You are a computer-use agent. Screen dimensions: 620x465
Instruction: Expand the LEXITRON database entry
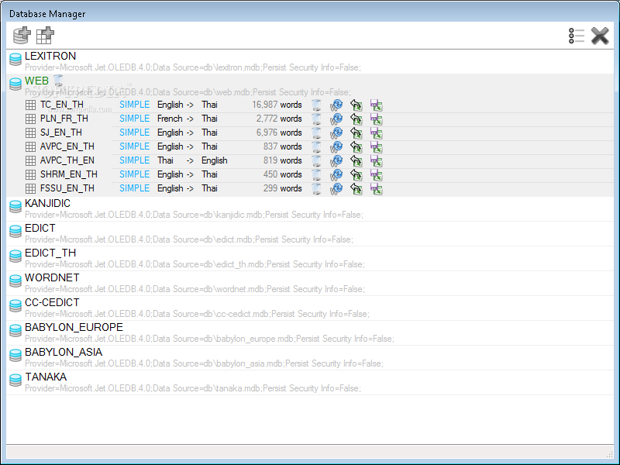click(x=15, y=60)
